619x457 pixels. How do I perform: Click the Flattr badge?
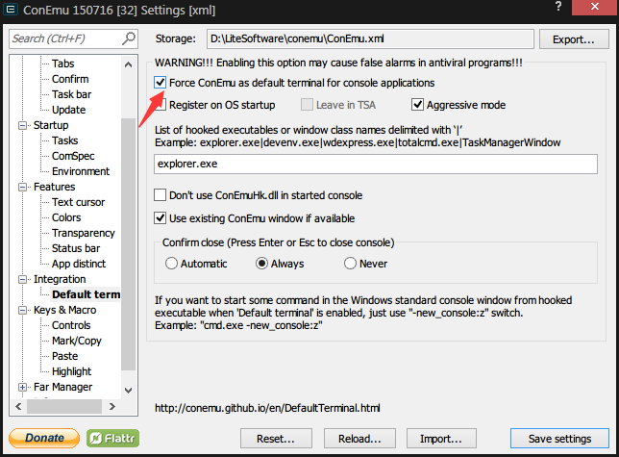112,438
